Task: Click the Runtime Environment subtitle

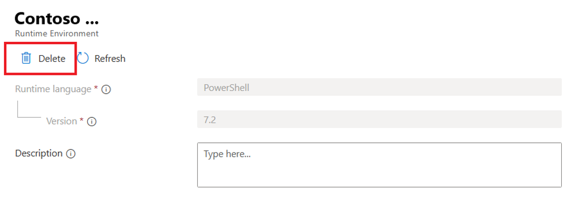Action: pyautogui.click(x=56, y=33)
